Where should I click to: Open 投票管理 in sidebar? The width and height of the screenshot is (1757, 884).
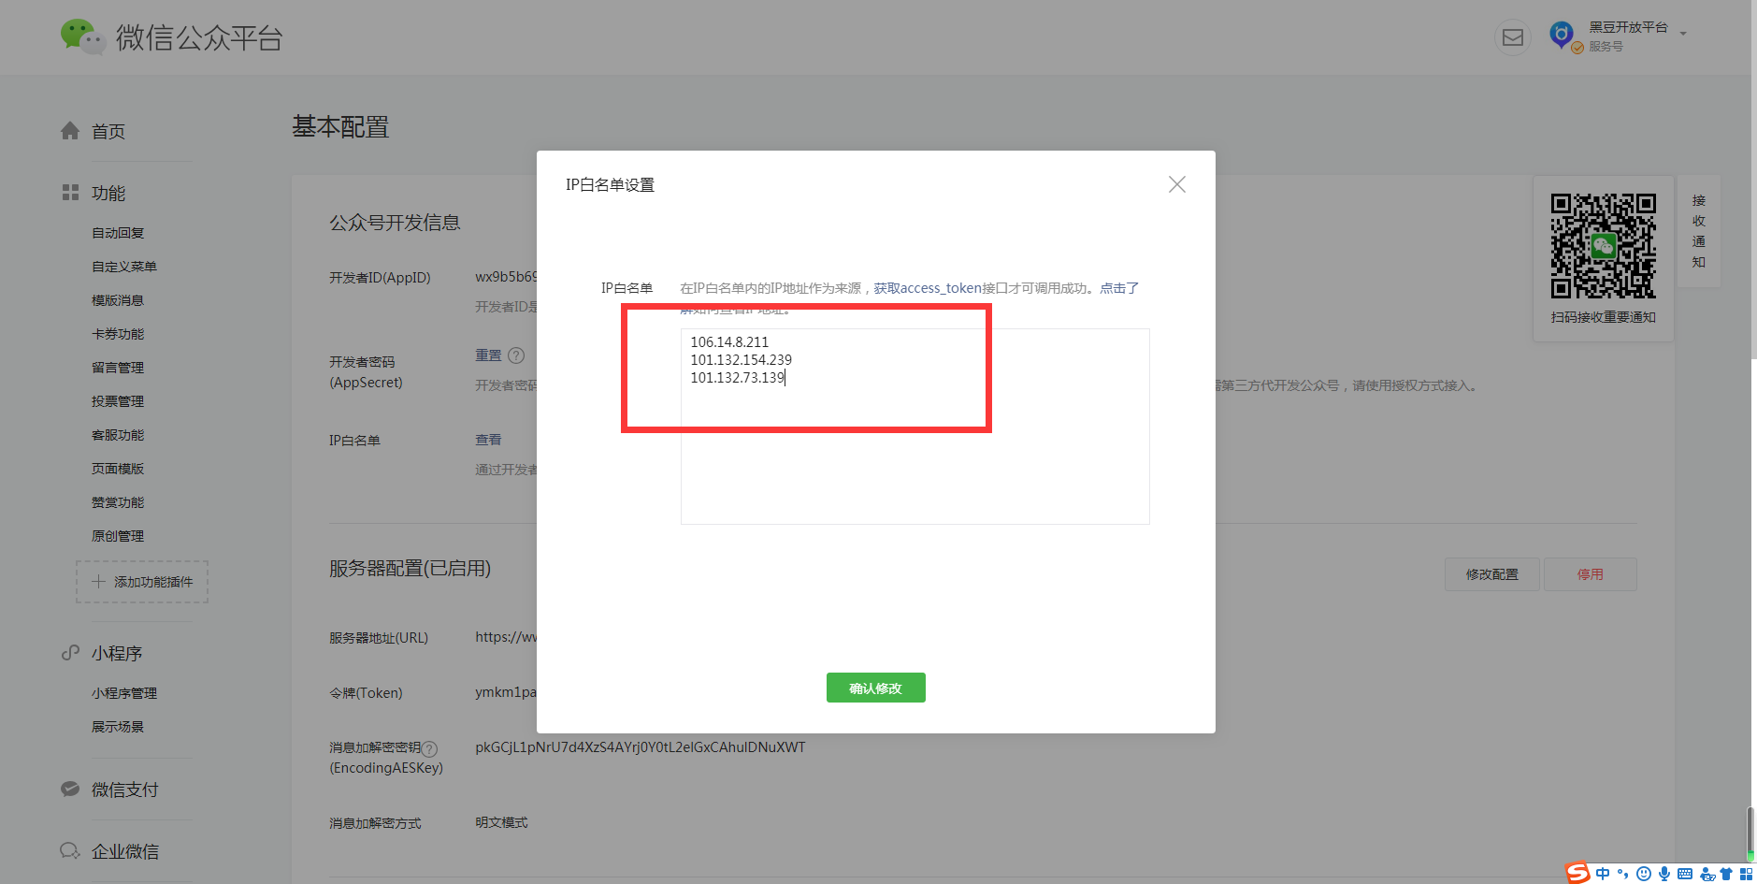(x=118, y=401)
